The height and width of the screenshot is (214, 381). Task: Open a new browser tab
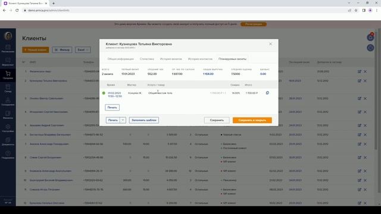pyautogui.click(x=54, y=4)
